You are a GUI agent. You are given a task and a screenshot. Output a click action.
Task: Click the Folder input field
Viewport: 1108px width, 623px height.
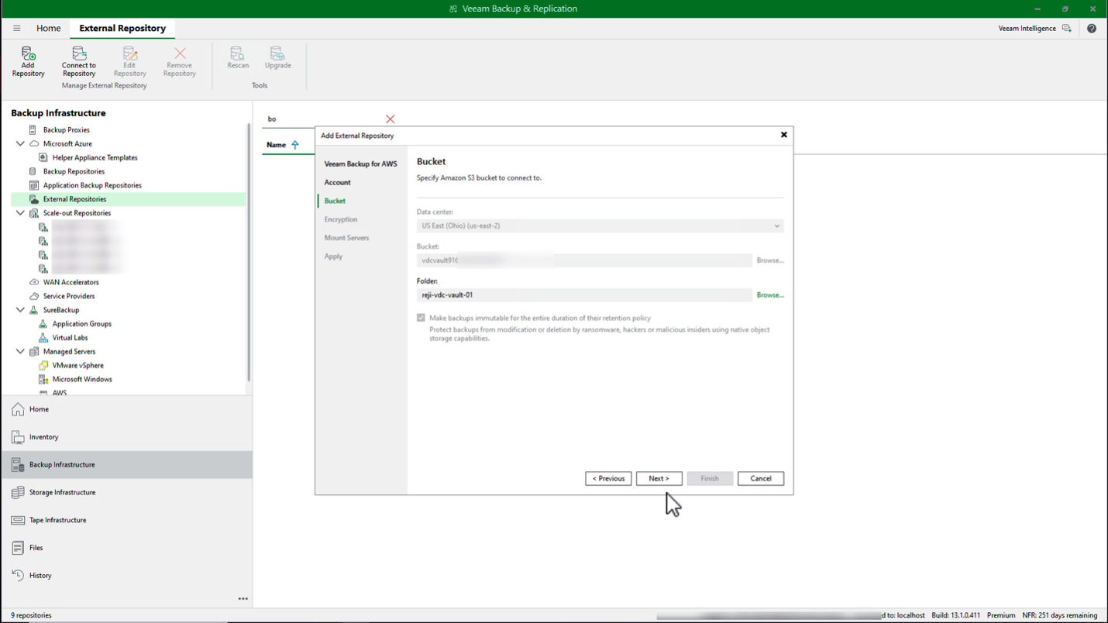584,295
